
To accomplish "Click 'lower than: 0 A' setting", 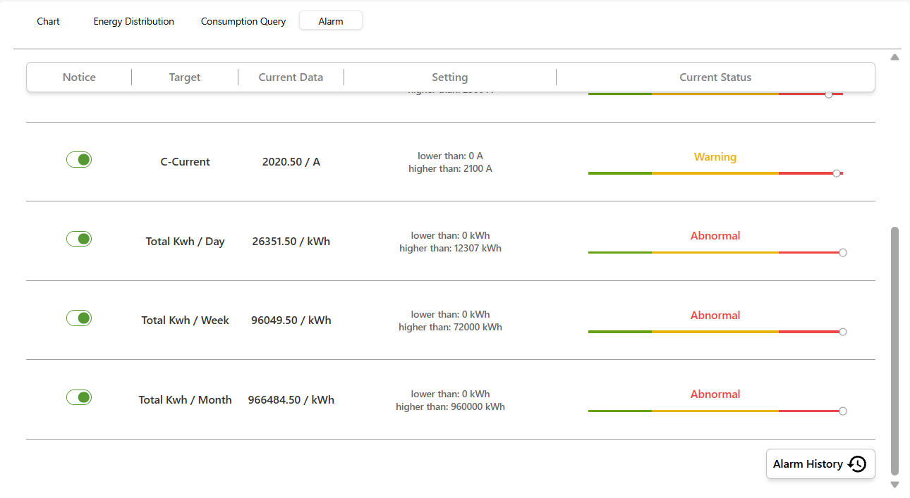I will click(450, 156).
